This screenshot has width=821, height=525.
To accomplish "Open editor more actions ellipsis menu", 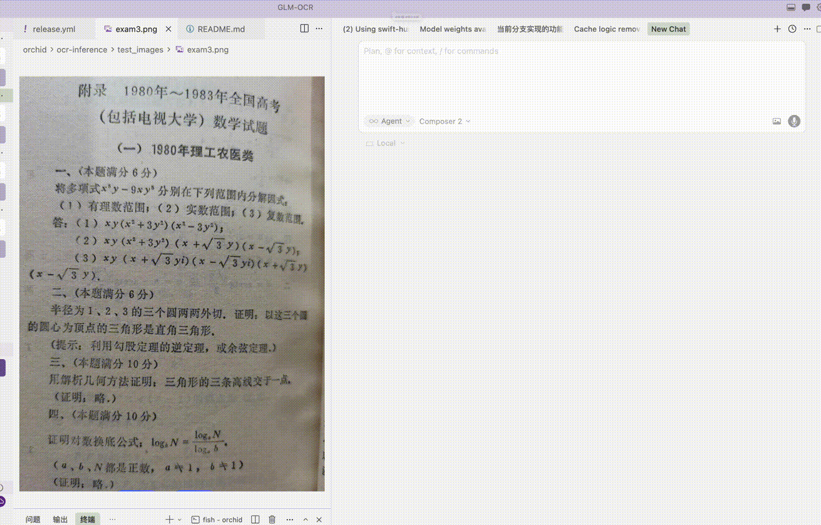I will [319, 29].
